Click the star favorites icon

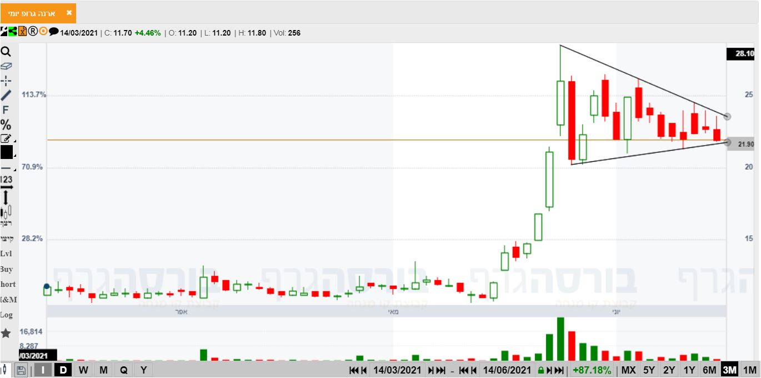click(6, 333)
